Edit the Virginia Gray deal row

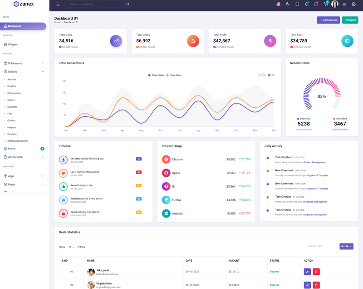click(x=307, y=285)
